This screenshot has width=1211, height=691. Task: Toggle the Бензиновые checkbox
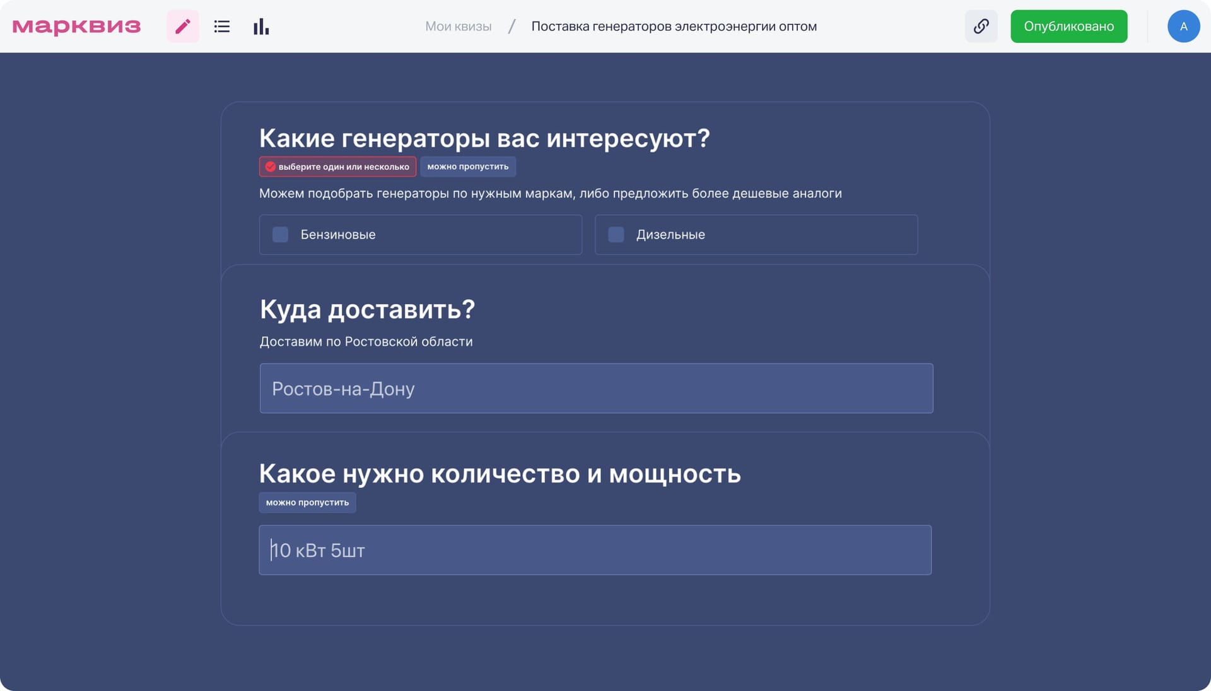[281, 235]
